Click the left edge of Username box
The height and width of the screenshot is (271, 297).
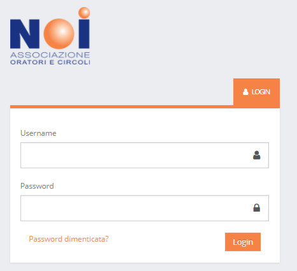21,155
